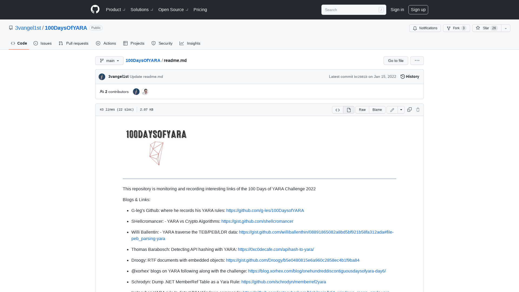Open the Actions tab
519x292 pixels.
(x=106, y=43)
